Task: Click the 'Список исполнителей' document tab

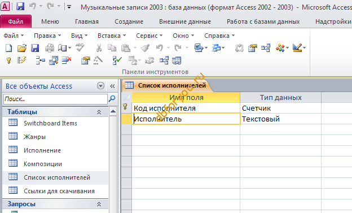Action: [166, 85]
